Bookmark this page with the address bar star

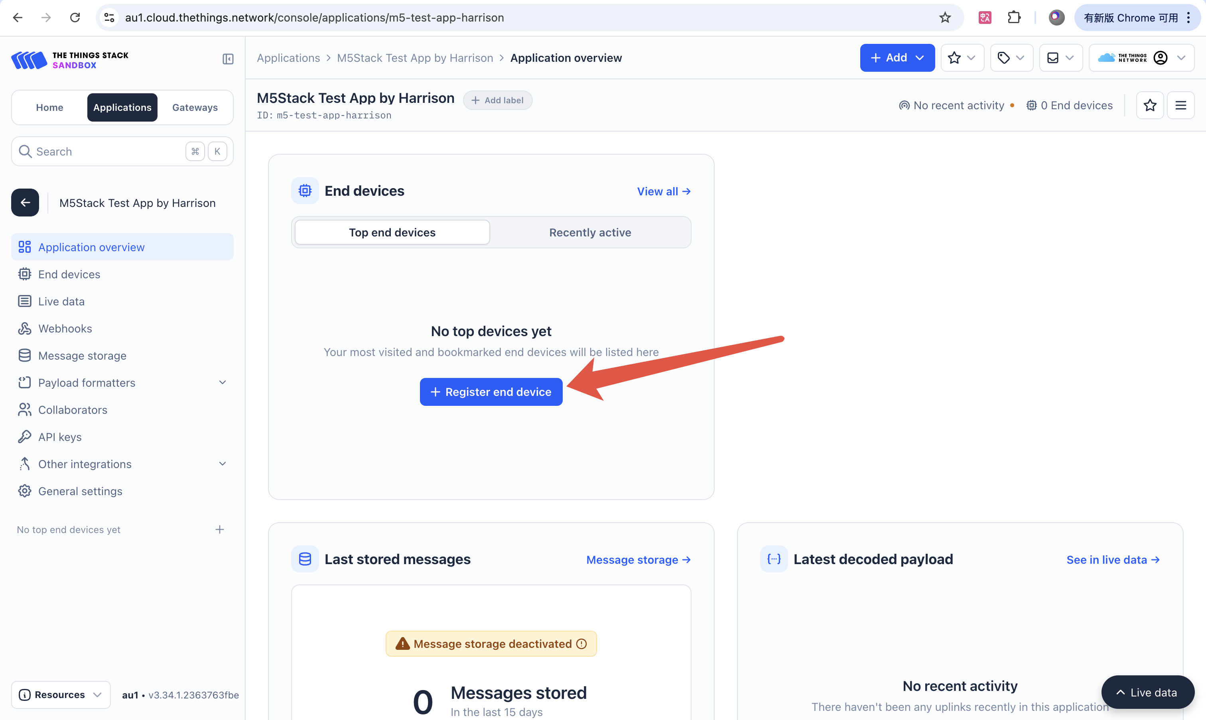(944, 18)
